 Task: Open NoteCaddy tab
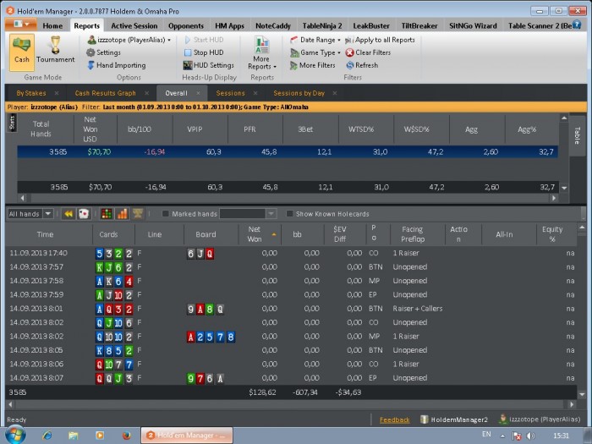pos(273,25)
